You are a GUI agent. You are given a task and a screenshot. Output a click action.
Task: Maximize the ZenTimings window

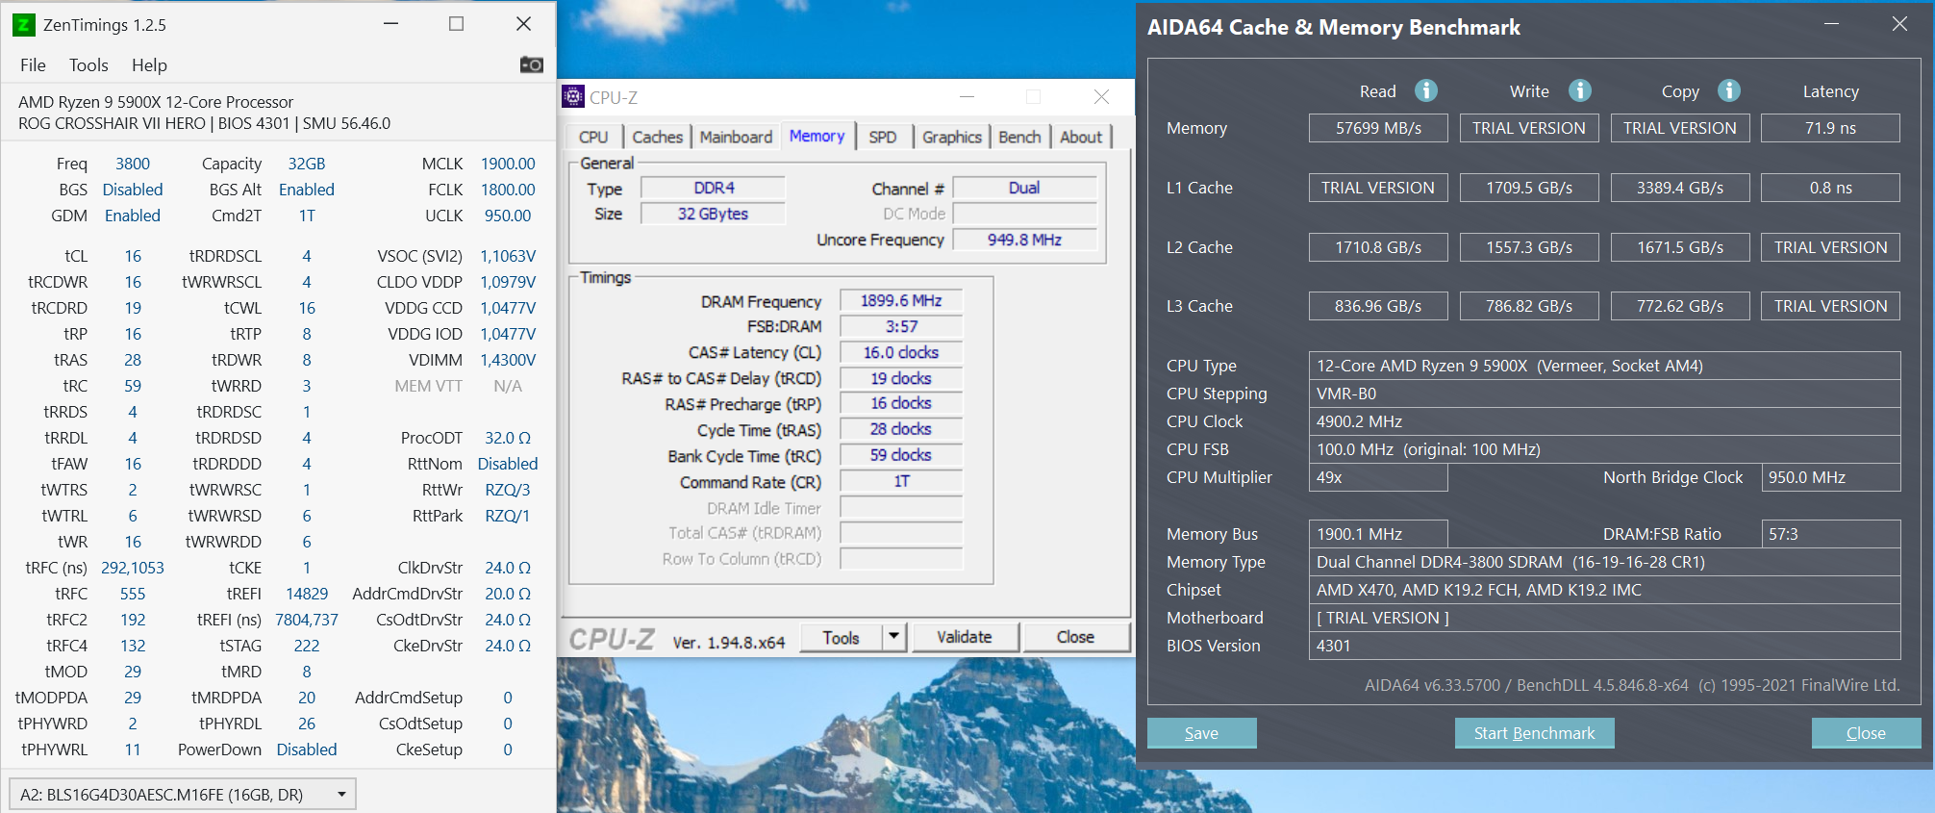456,24
